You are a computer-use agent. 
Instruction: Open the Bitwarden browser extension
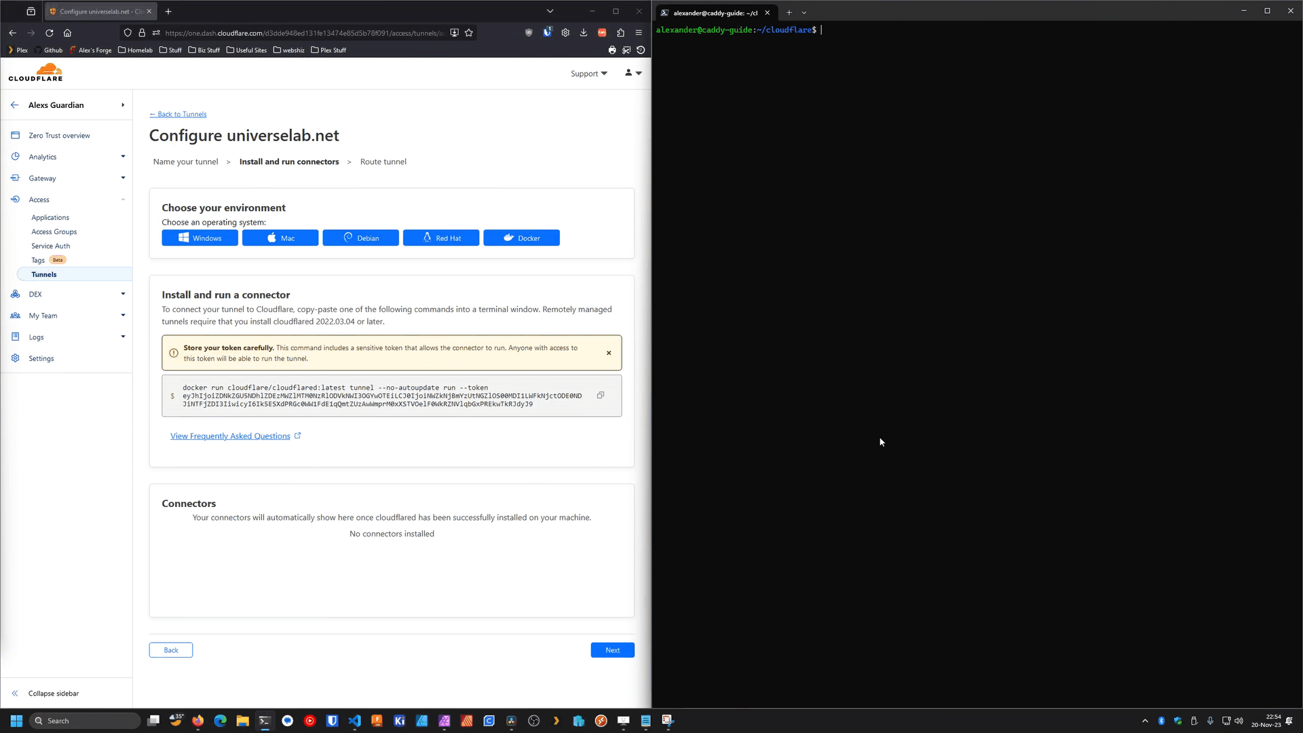click(x=547, y=32)
